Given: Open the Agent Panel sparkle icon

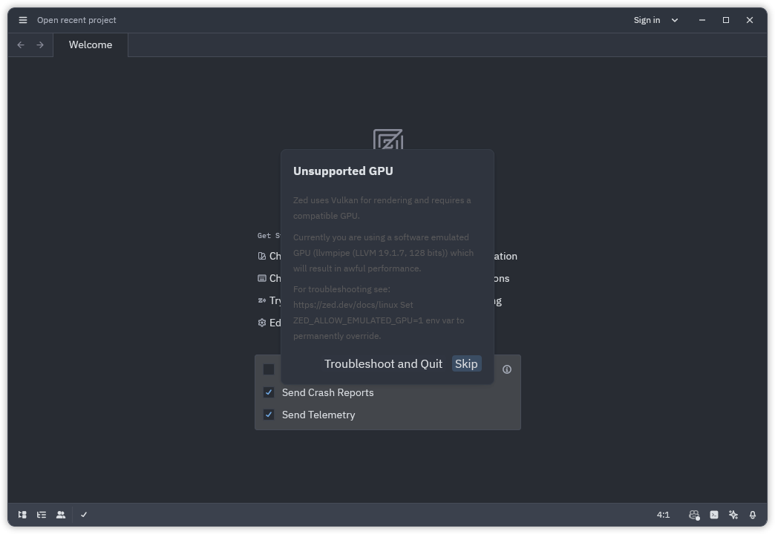Looking at the screenshot, I should point(733,515).
